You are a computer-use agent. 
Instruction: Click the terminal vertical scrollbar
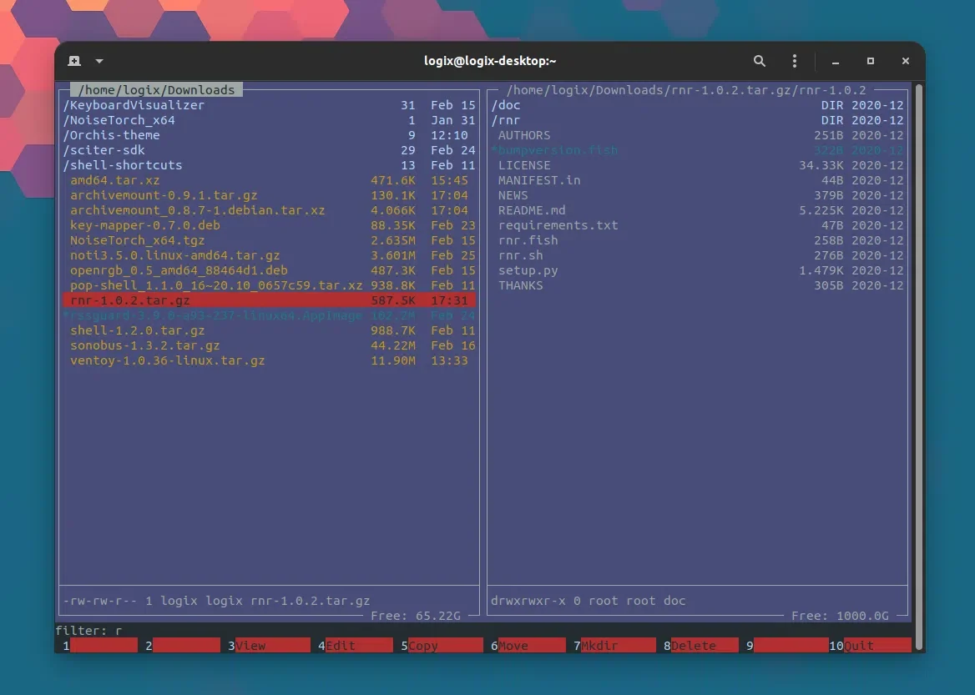[918, 367]
